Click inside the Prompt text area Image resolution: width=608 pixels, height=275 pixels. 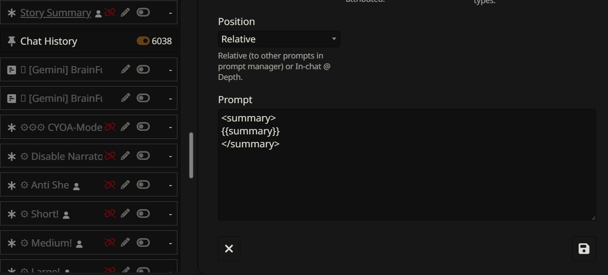pos(407,179)
